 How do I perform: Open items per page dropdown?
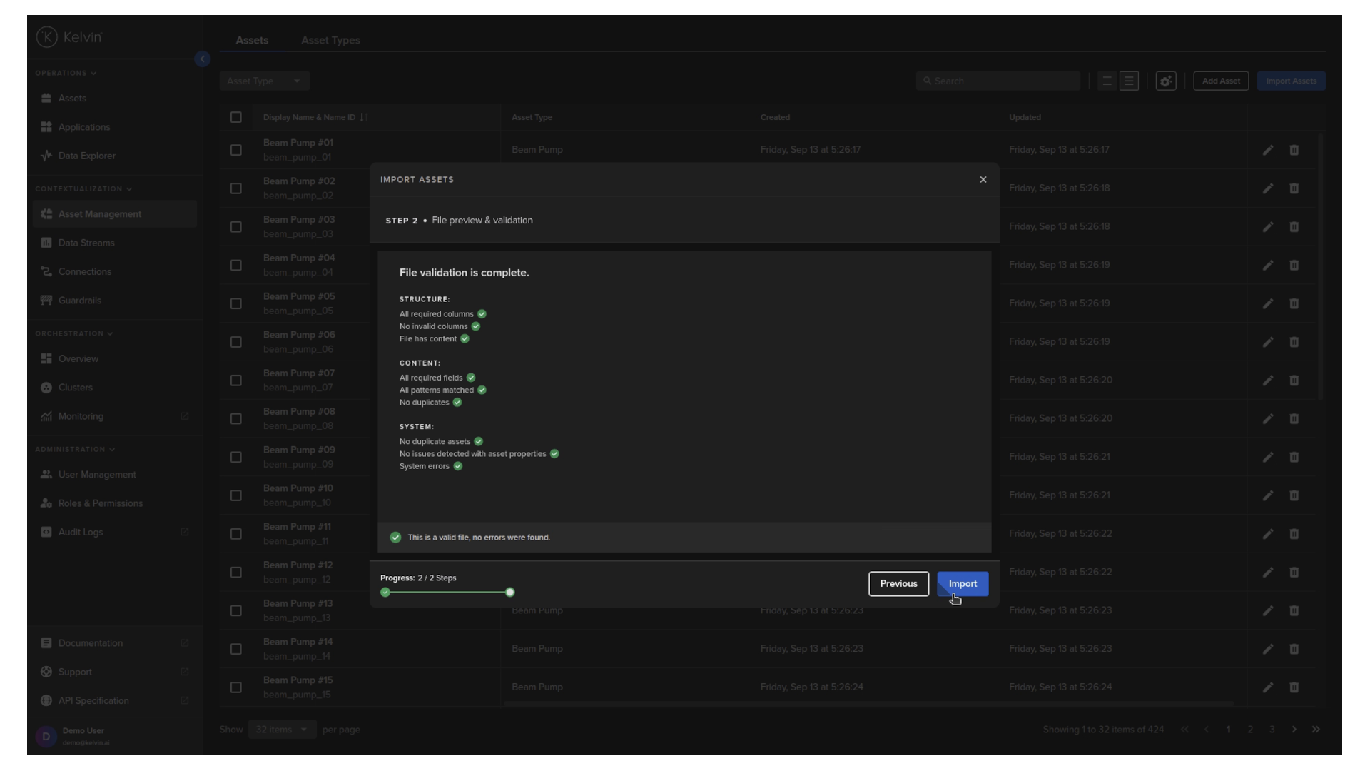pyautogui.click(x=281, y=730)
